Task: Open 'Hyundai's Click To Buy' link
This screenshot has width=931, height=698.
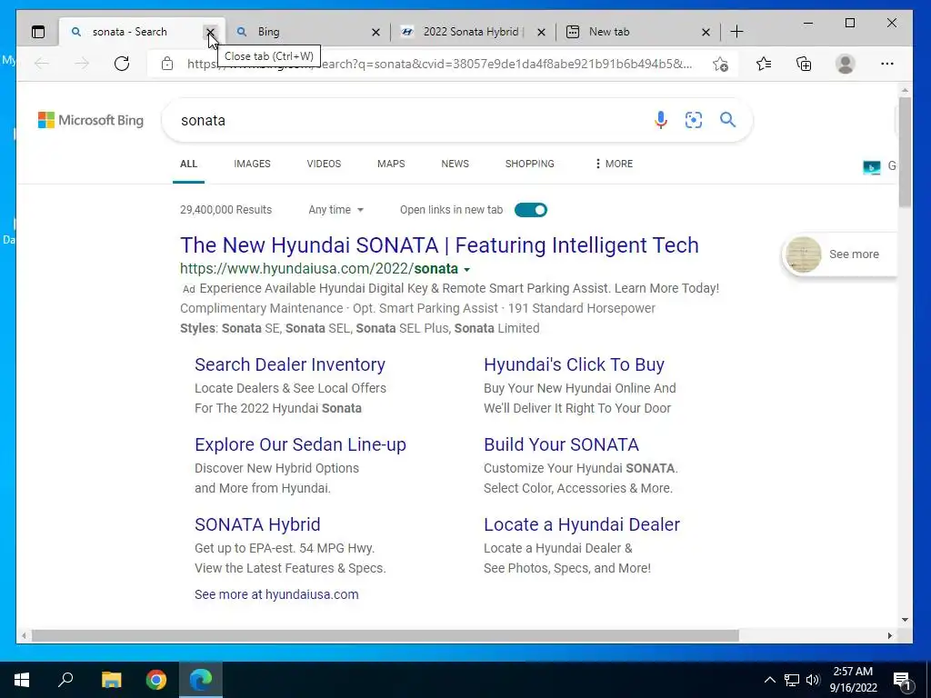Action: (575, 364)
